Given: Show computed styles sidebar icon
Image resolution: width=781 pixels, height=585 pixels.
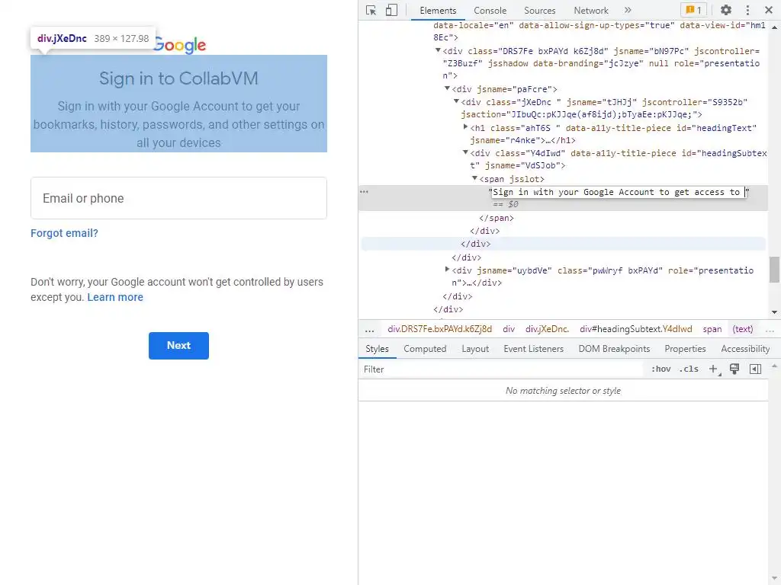Looking at the screenshot, I should tap(756, 369).
